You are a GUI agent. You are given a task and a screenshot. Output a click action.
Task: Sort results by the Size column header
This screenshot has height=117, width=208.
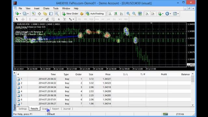tap(91, 74)
